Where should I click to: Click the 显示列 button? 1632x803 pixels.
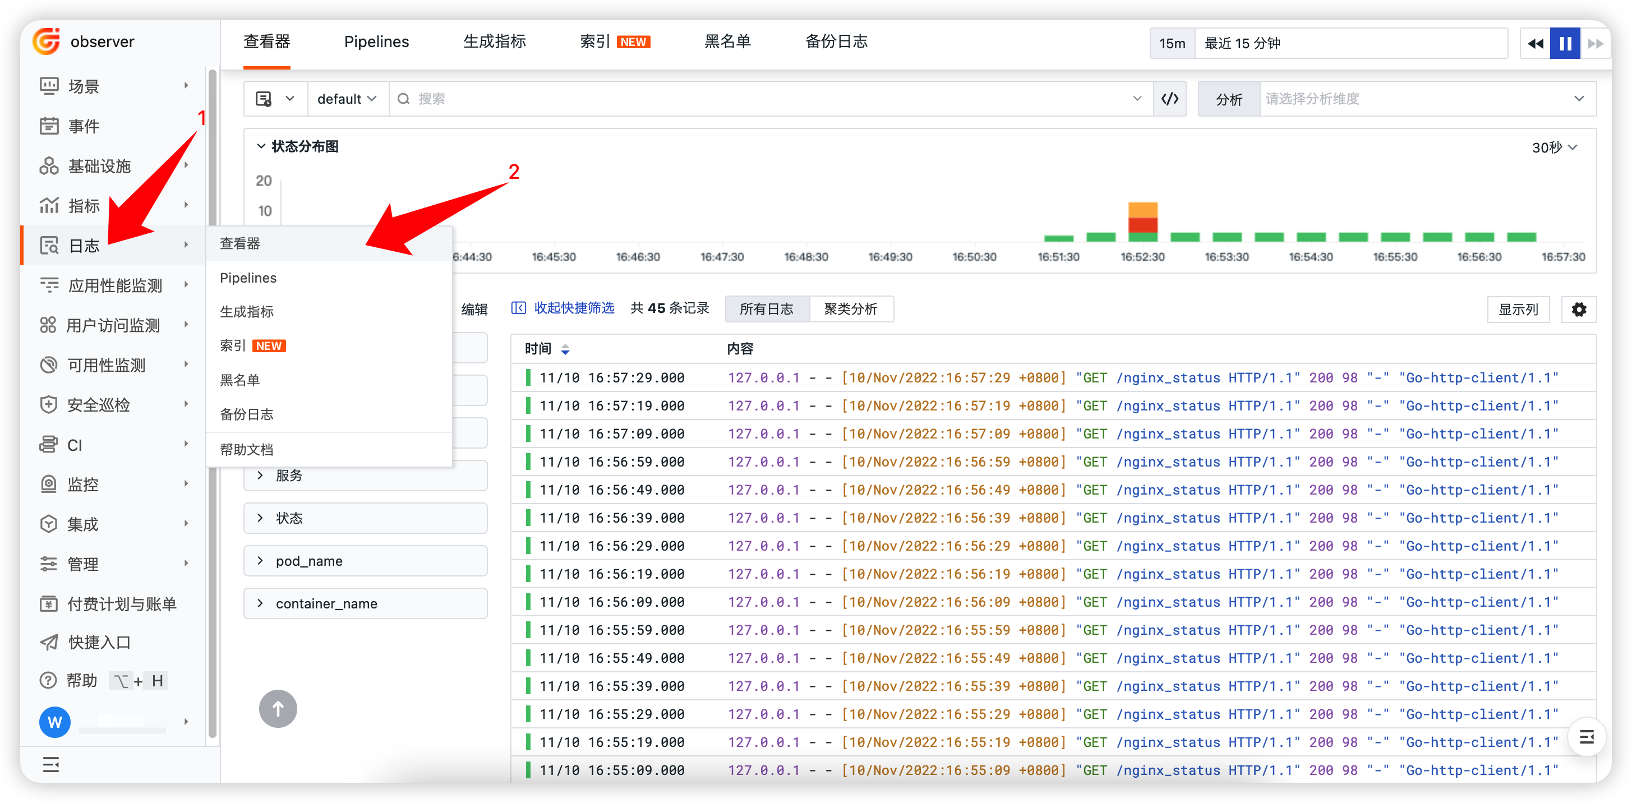coord(1518,309)
